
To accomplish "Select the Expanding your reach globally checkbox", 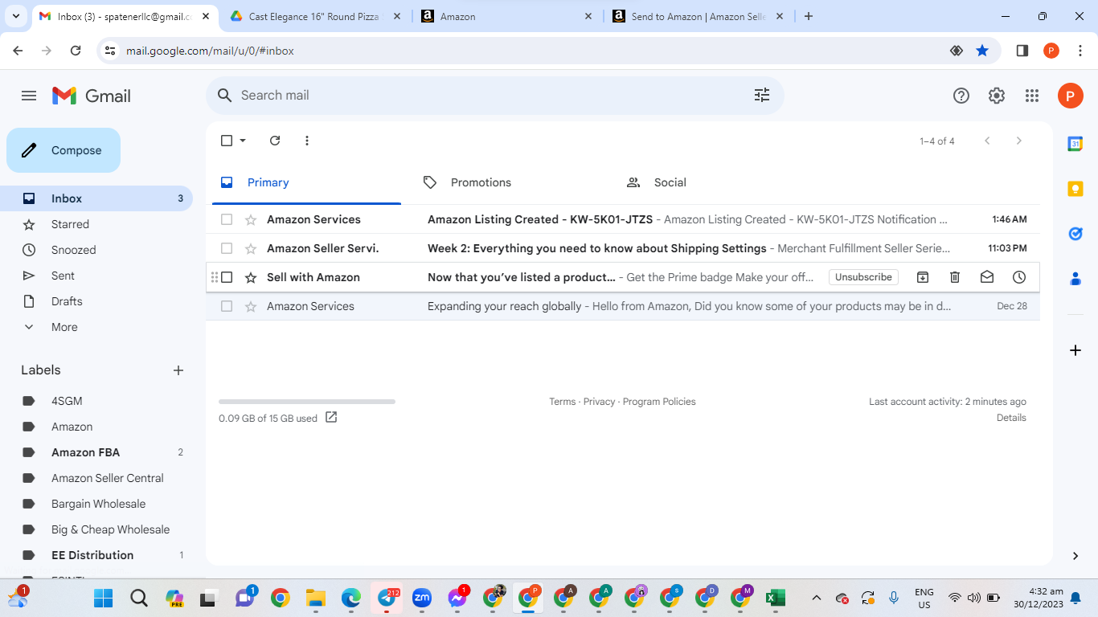I will pyautogui.click(x=227, y=306).
